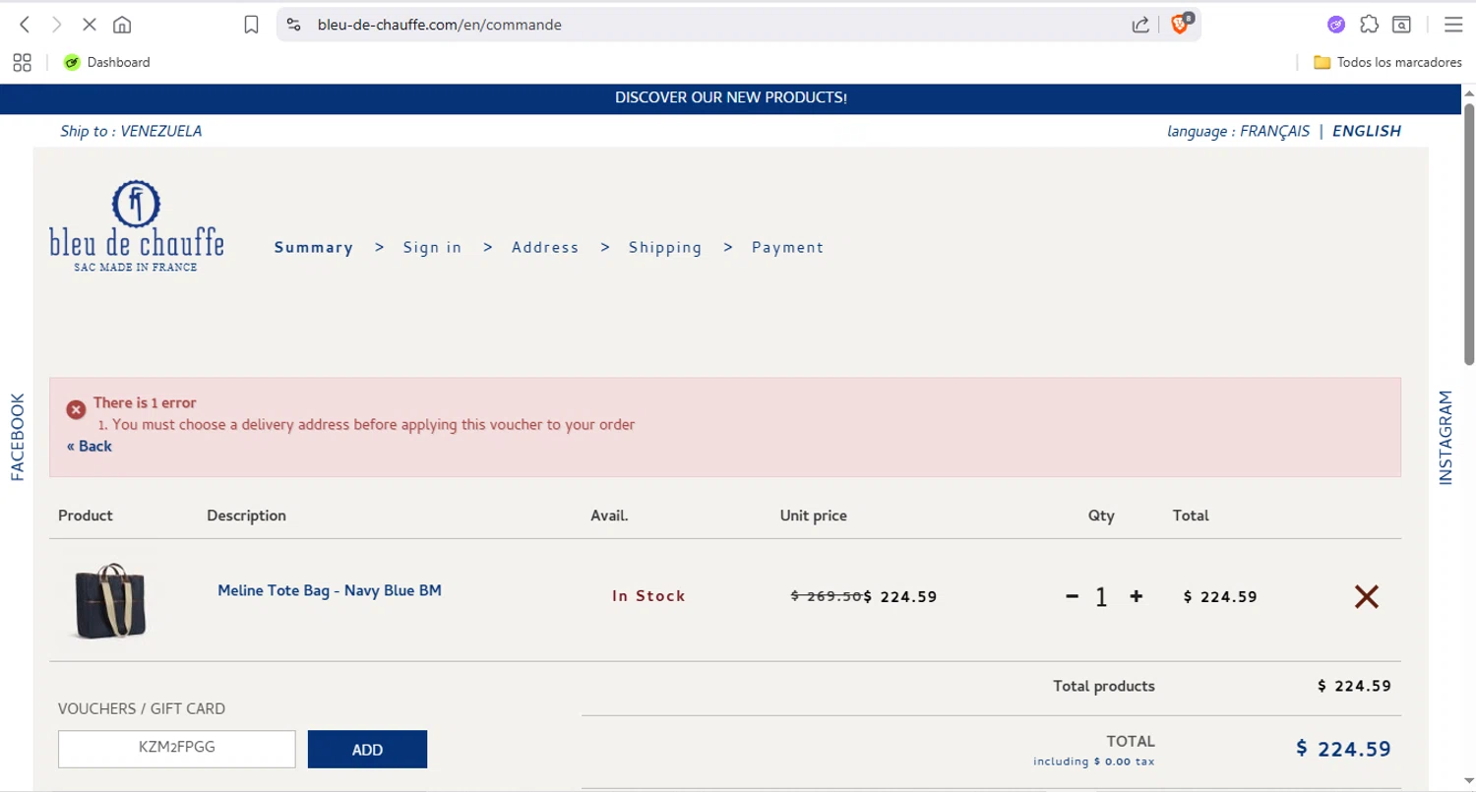Go to the Payment checkout step

click(787, 248)
